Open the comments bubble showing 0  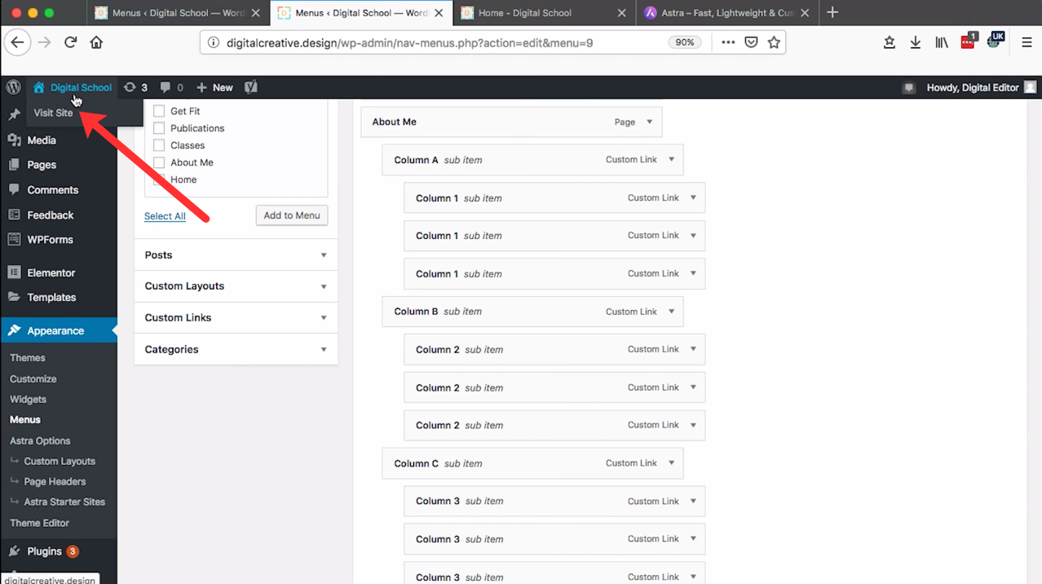pyautogui.click(x=171, y=87)
